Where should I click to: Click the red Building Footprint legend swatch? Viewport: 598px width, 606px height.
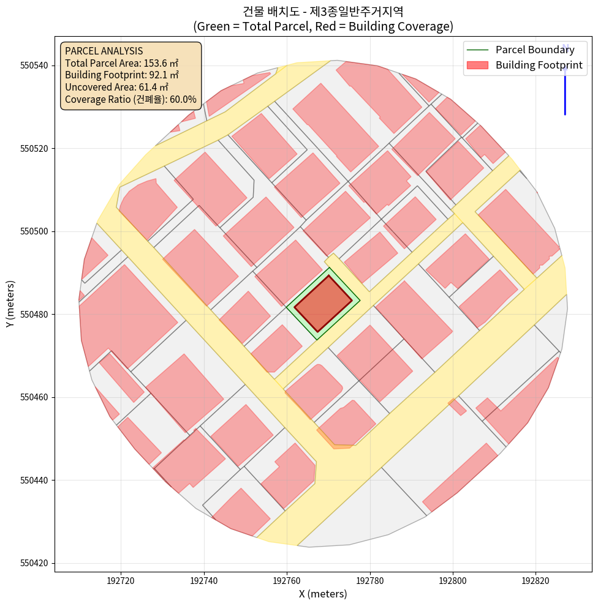pyautogui.click(x=477, y=65)
